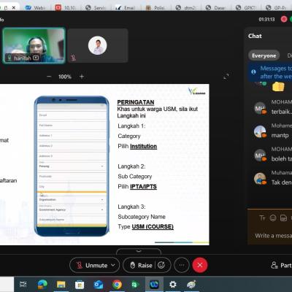Click the info icon in chat notice

click(x=253, y=72)
